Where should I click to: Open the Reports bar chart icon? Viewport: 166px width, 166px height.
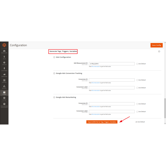[4, 87]
